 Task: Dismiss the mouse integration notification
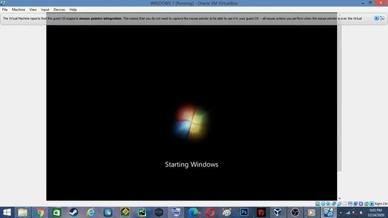[x=376, y=18]
